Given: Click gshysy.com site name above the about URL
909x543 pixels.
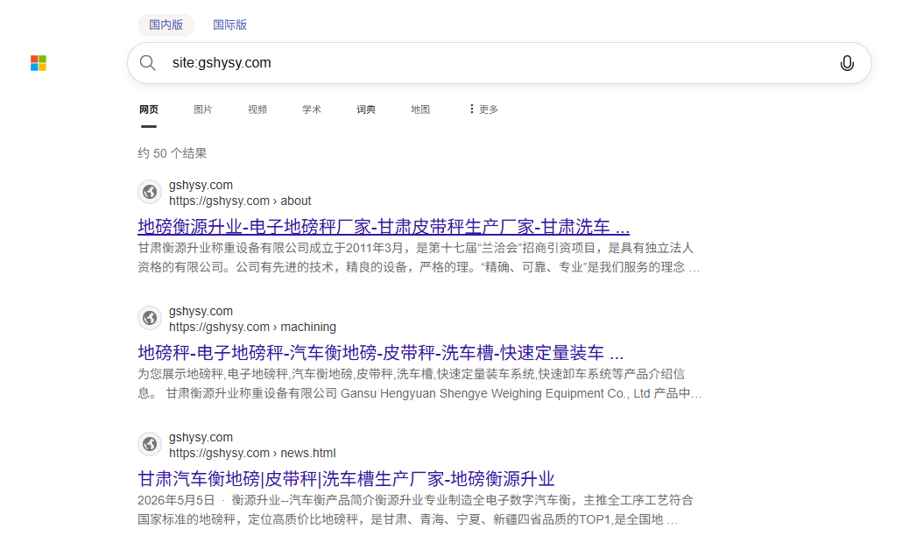Looking at the screenshot, I should coord(201,185).
